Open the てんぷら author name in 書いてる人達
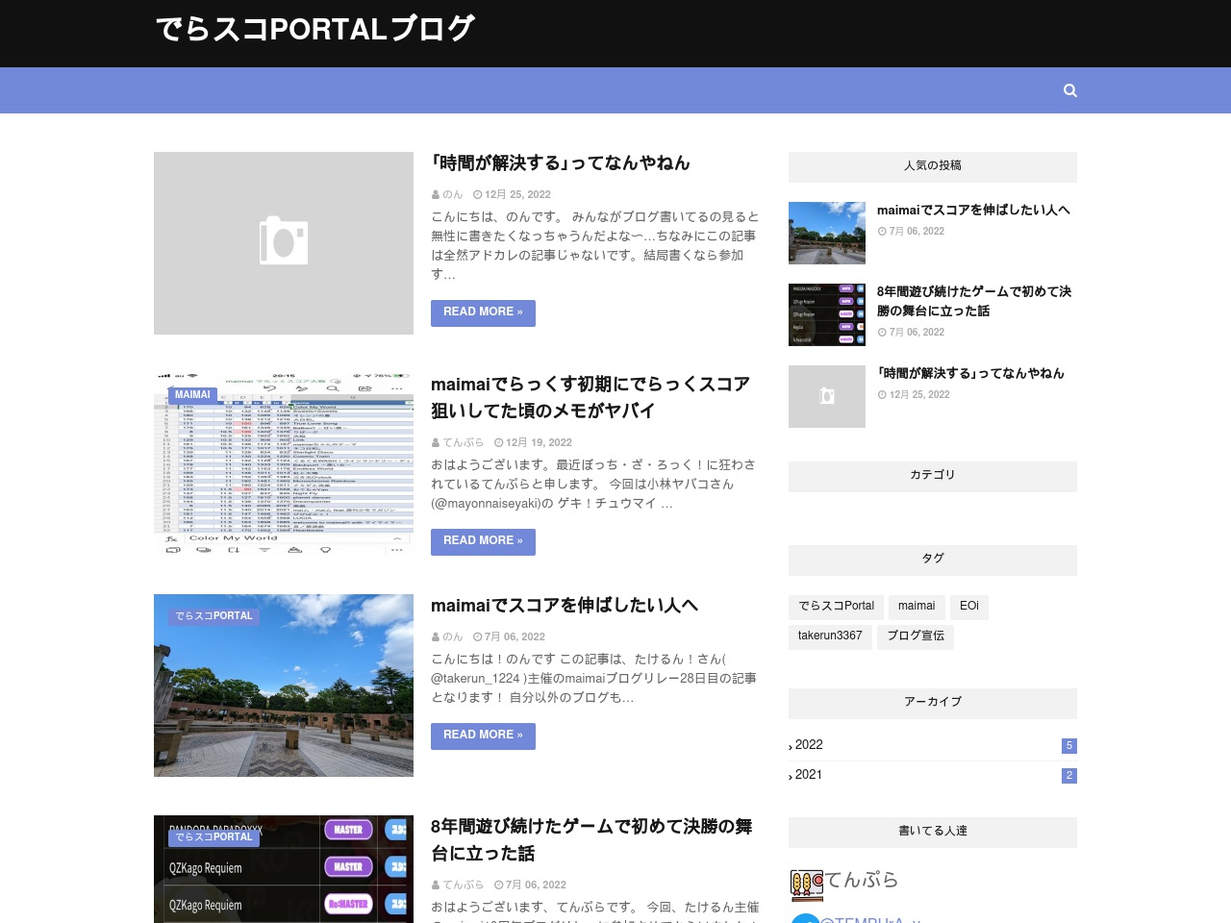The image size is (1231, 923). [x=862, y=880]
